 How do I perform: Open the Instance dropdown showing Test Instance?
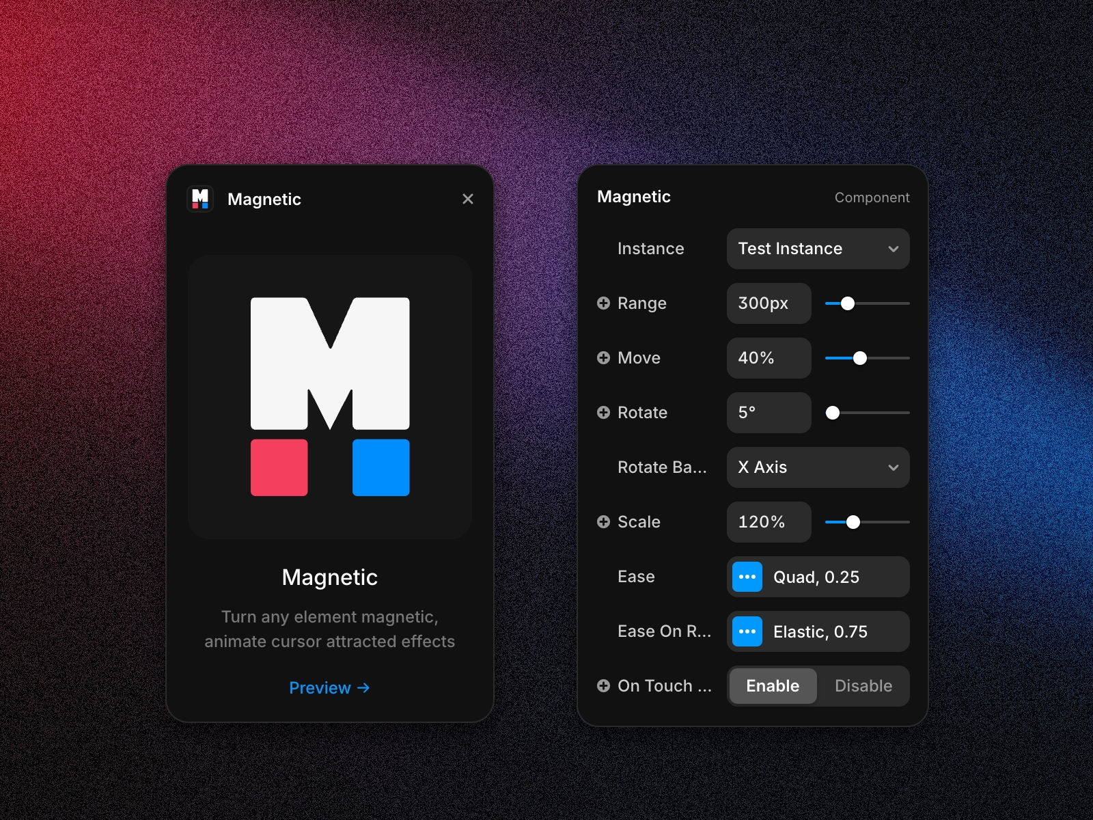(x=818, y=249)
